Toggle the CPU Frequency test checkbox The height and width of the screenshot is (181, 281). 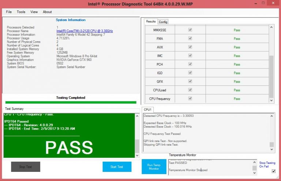click(x=190, y=99)
